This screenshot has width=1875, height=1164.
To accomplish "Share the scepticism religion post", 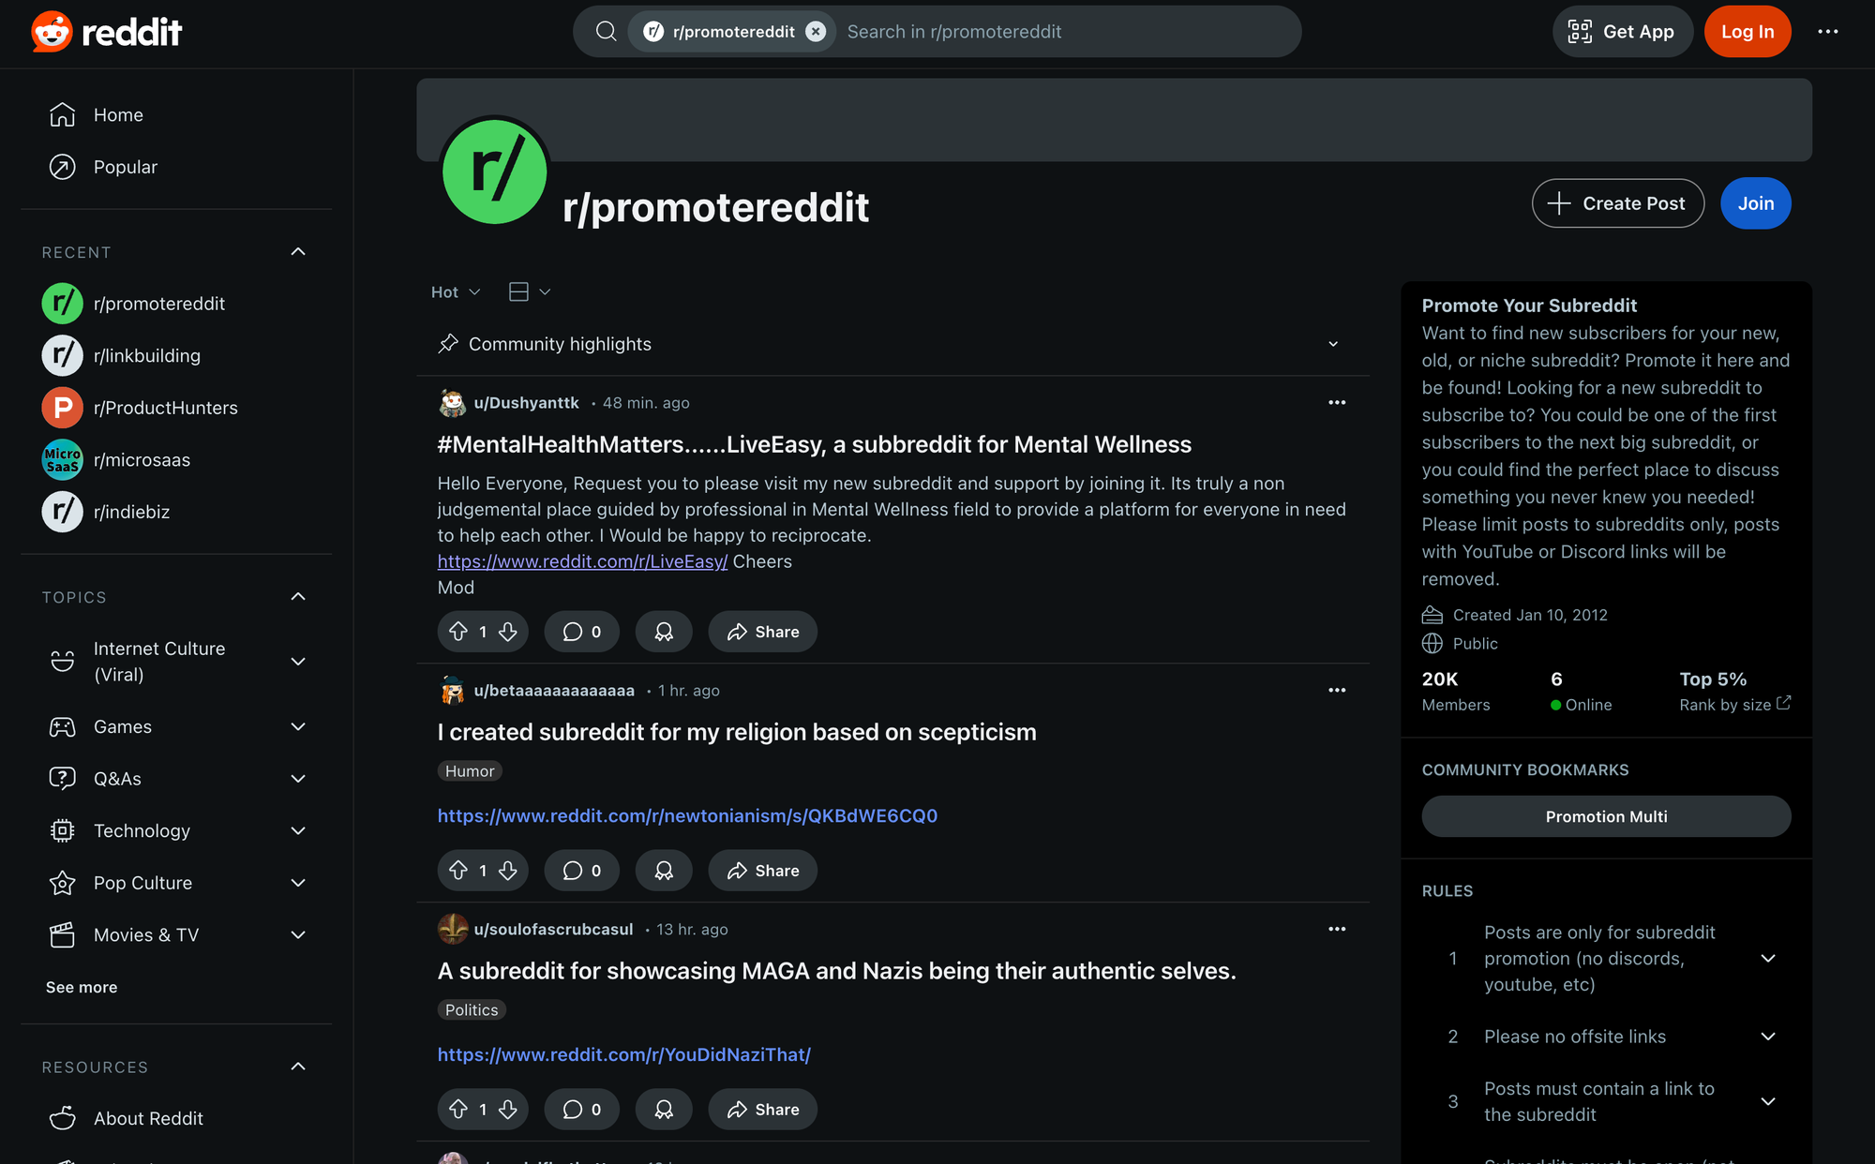I will coord(763,871).
